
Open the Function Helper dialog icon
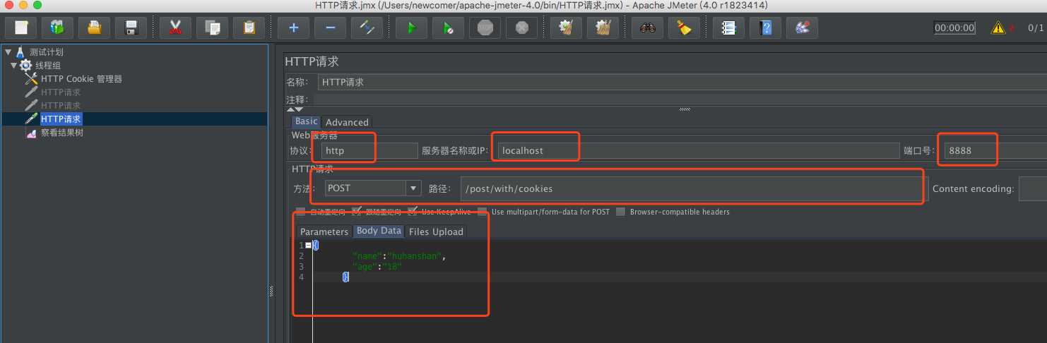pos(728,28)
